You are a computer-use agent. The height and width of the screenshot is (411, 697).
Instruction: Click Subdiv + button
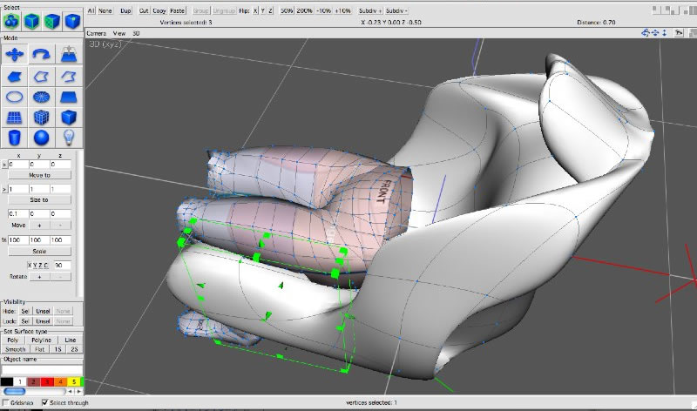pyautogui.click(x=370, y=10)
